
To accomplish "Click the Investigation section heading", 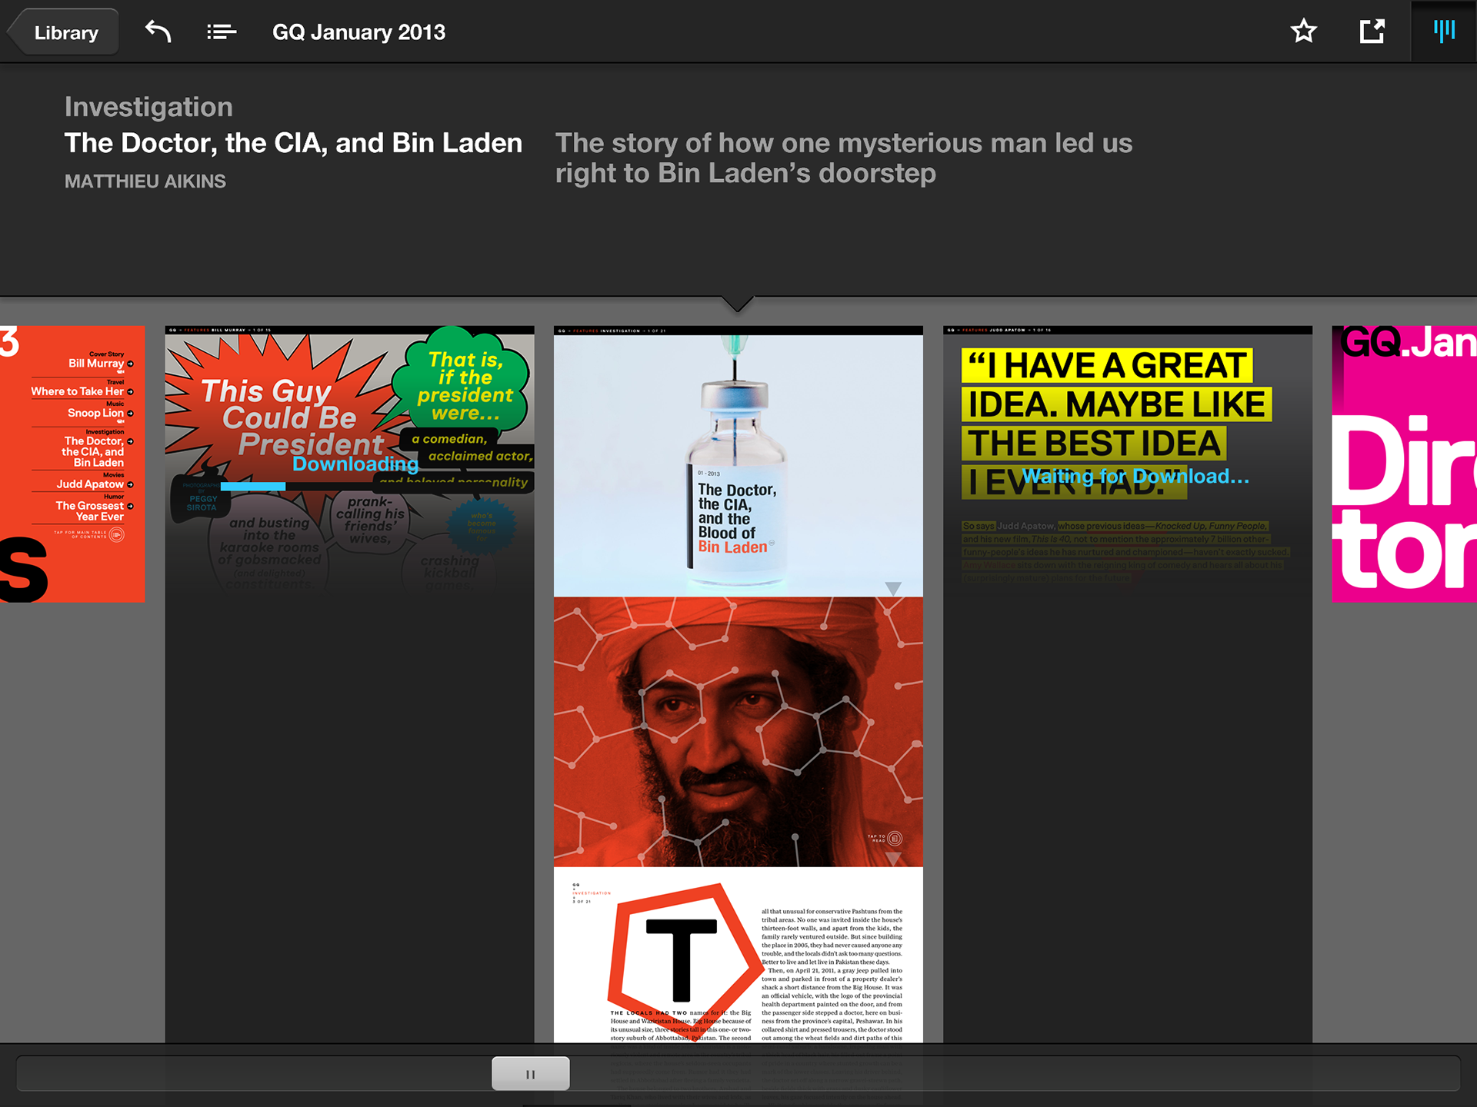I will 148,107.
